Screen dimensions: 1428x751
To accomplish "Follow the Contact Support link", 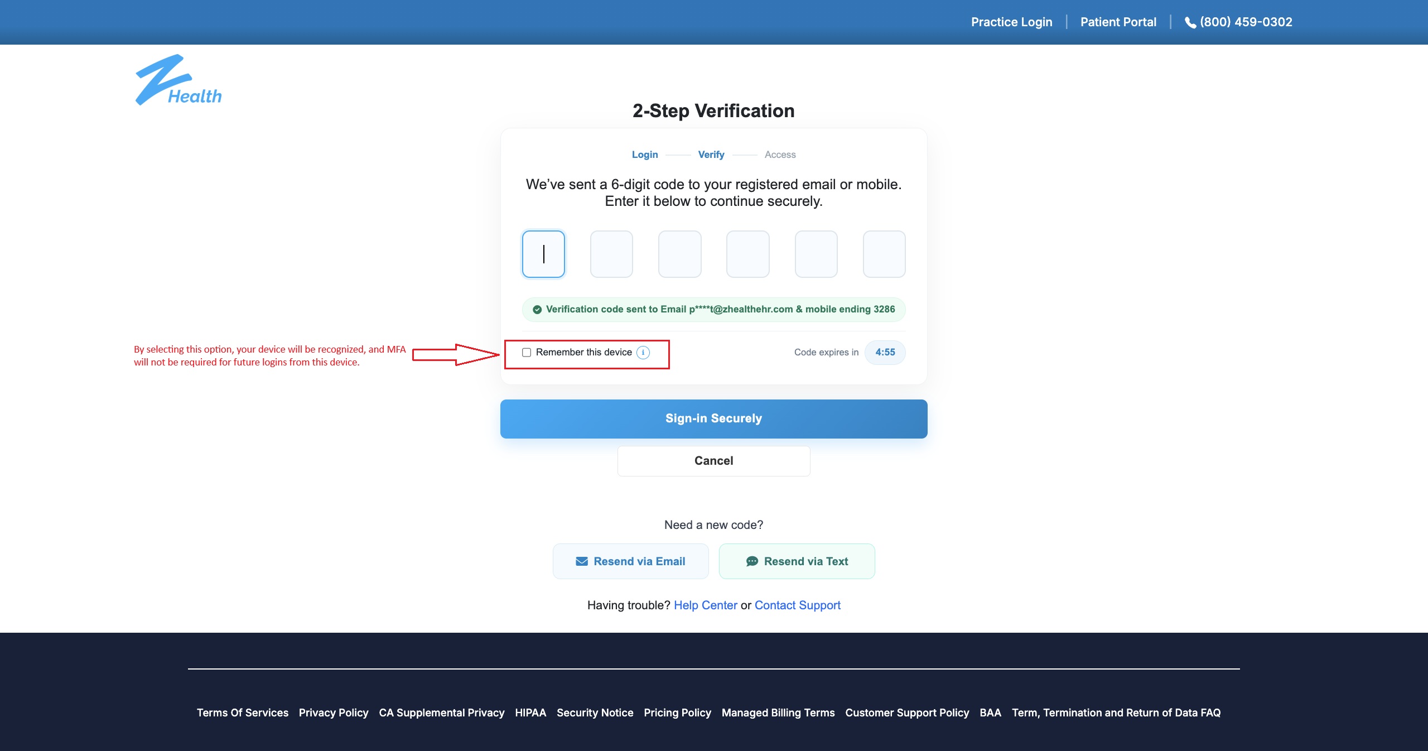I will [797, 605].
